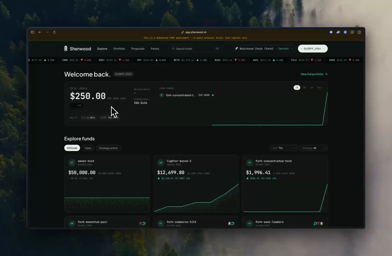This screenshot has height=256, width=392.
Task: Open the purple browser extension icon
Action: pyautogui.click(x=338, y=32)
